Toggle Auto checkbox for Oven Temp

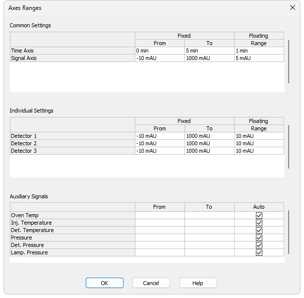click(259, 215)
